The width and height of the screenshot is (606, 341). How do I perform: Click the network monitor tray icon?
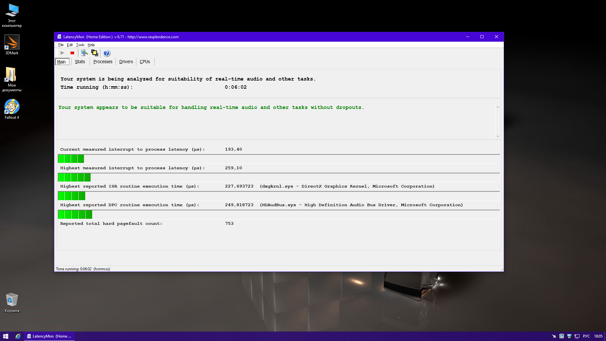coord(577,336)
